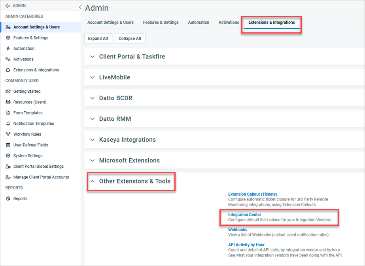Open the Activations tab
Viewport: 365px width, 266px height.
point(229,22)
